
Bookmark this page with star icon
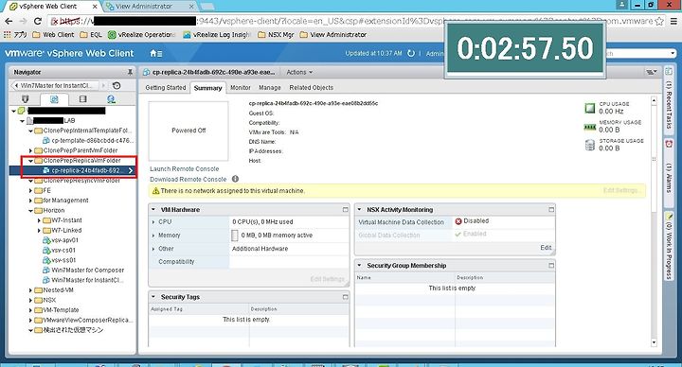[659, 21]
